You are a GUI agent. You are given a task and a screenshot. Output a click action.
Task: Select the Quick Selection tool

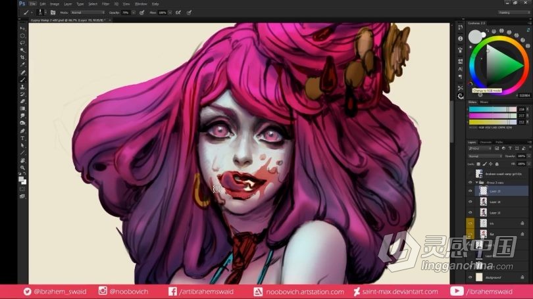click(22, 50)
